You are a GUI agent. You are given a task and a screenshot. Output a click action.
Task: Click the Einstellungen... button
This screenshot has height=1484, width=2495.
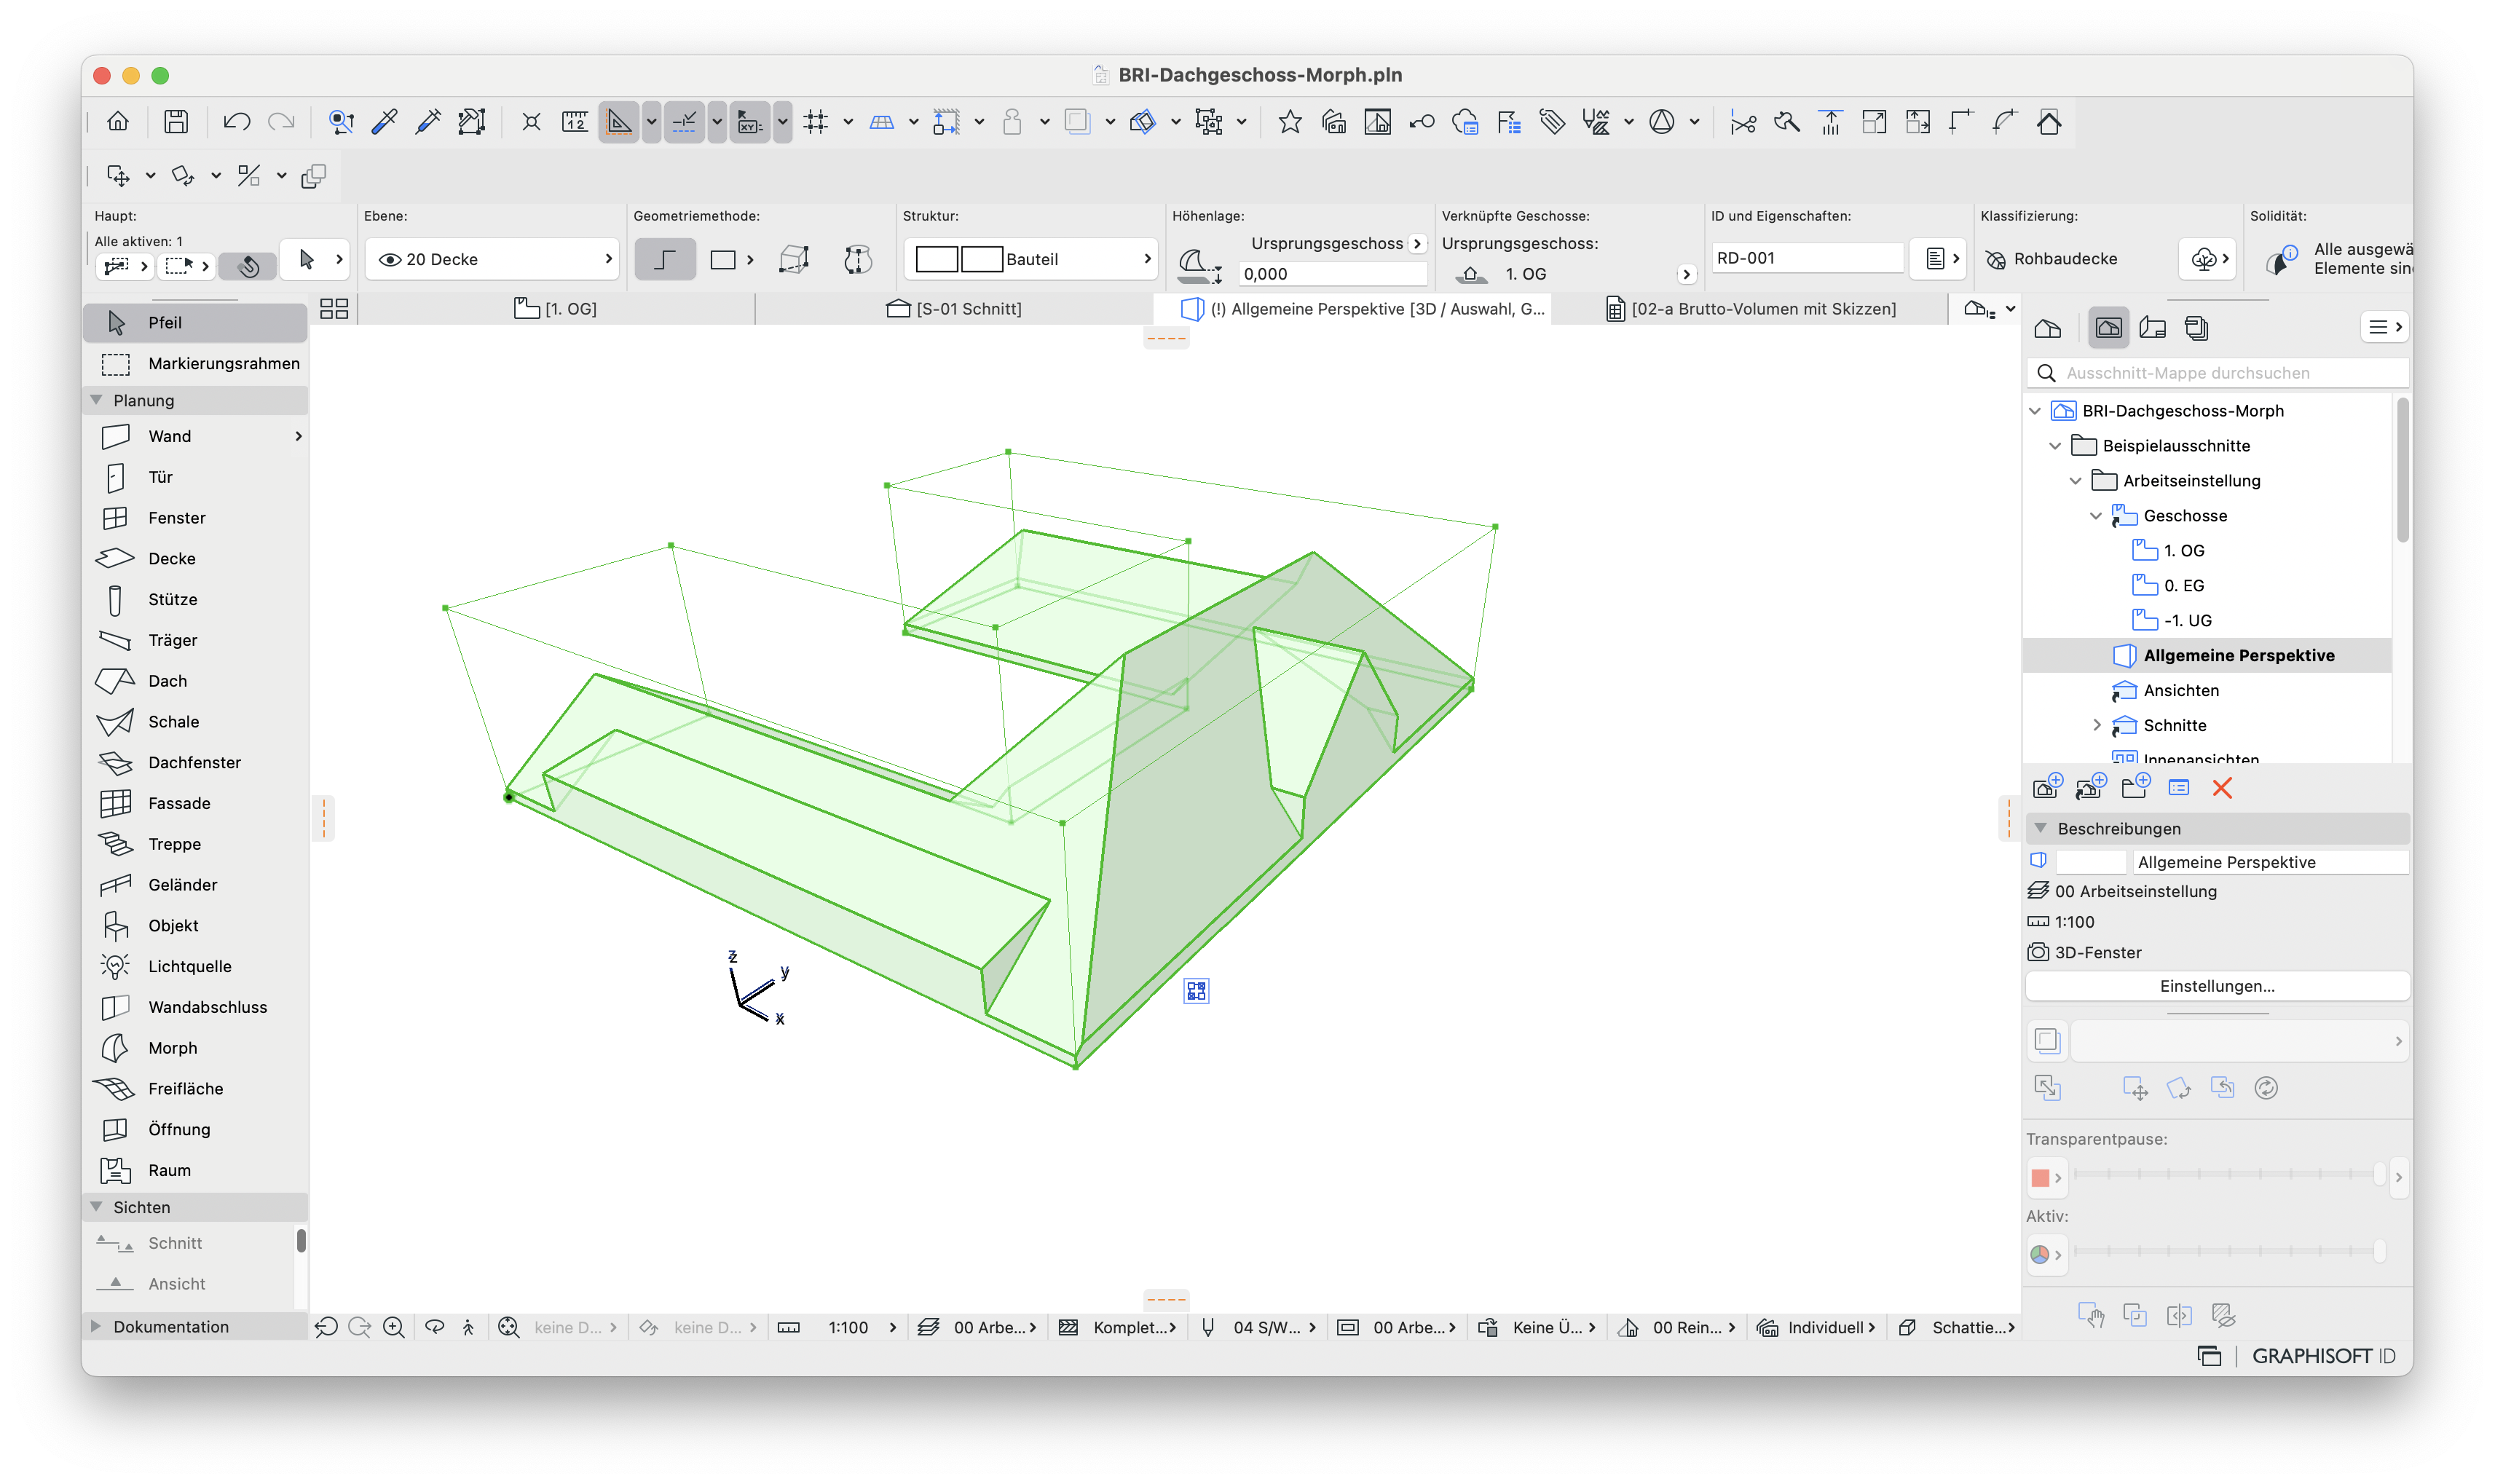point(2216,985)
